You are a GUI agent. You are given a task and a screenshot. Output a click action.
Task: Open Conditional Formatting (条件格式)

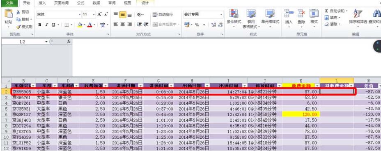tap(234, 18)
